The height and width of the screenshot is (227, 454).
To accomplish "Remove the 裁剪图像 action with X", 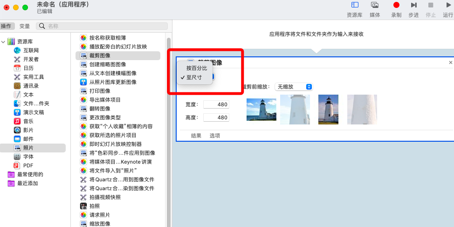I will pos(451,62).
